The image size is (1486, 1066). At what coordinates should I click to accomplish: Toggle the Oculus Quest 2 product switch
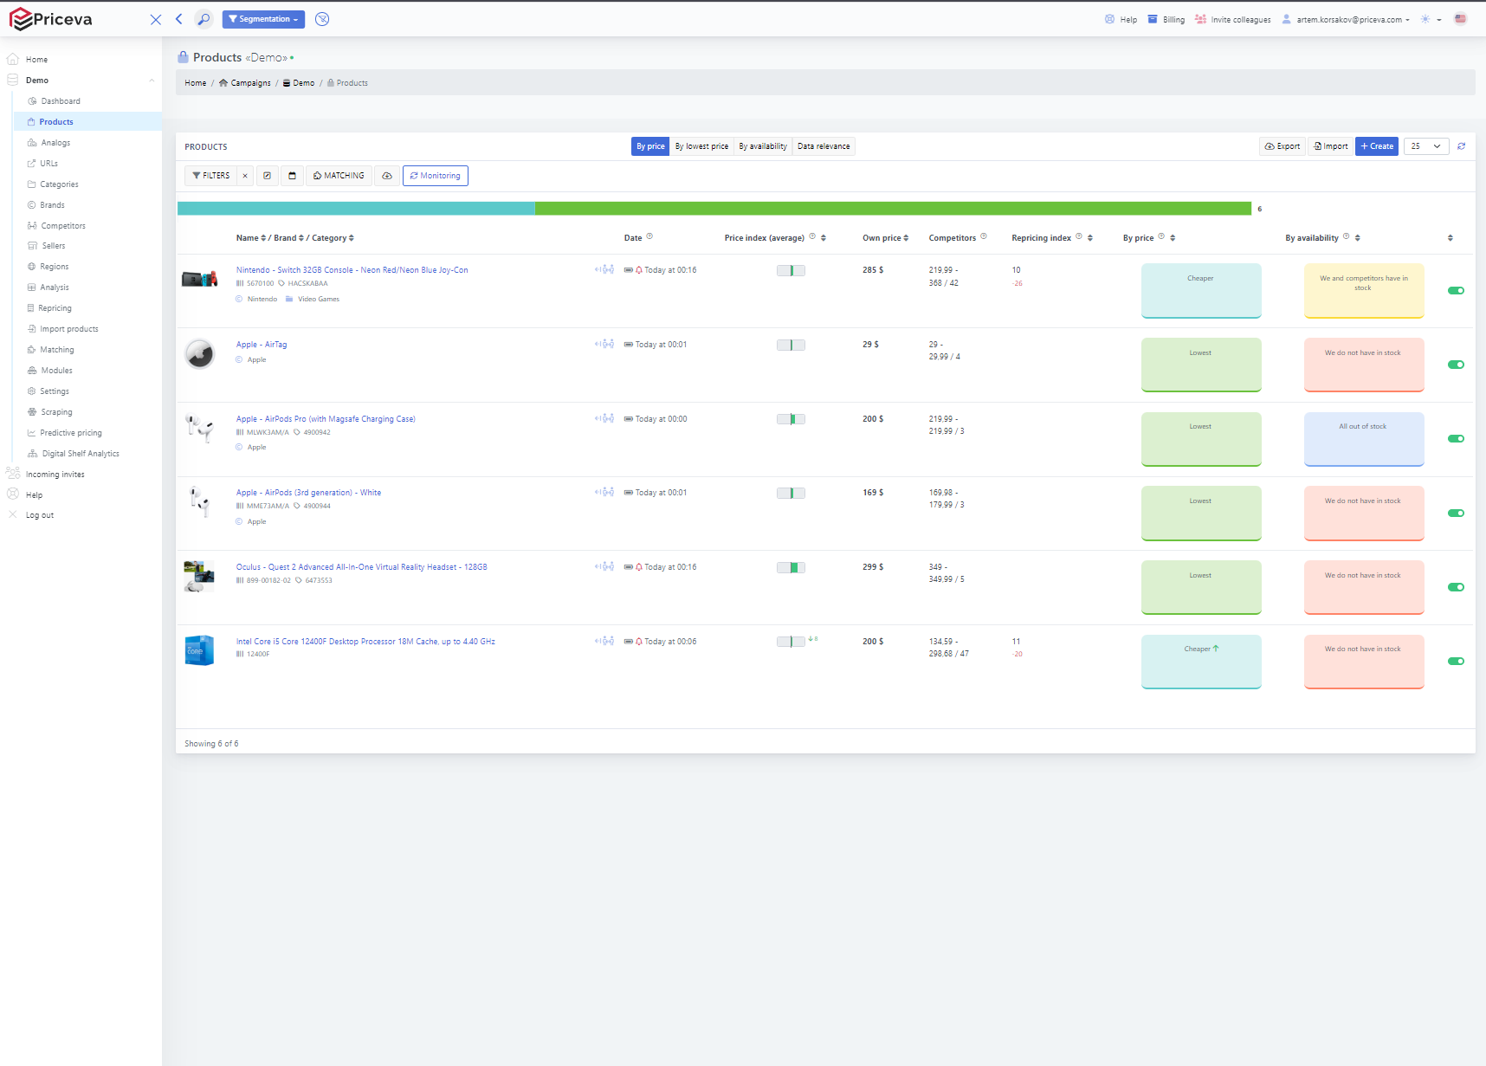click(x=1456, y=587)
